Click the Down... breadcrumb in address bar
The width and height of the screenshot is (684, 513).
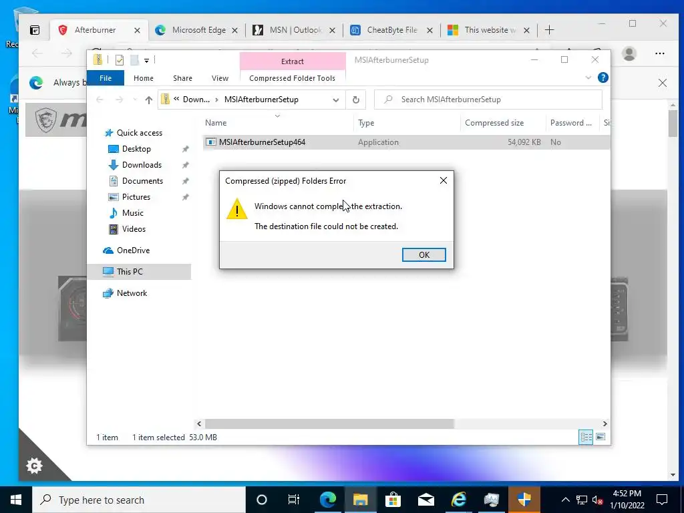196,100
